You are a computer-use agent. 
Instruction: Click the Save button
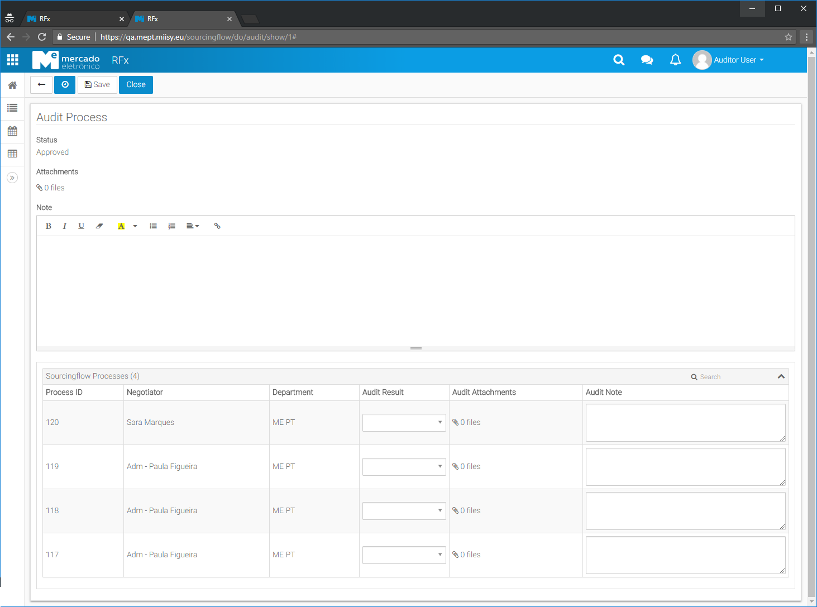click(x=97, y=85)
